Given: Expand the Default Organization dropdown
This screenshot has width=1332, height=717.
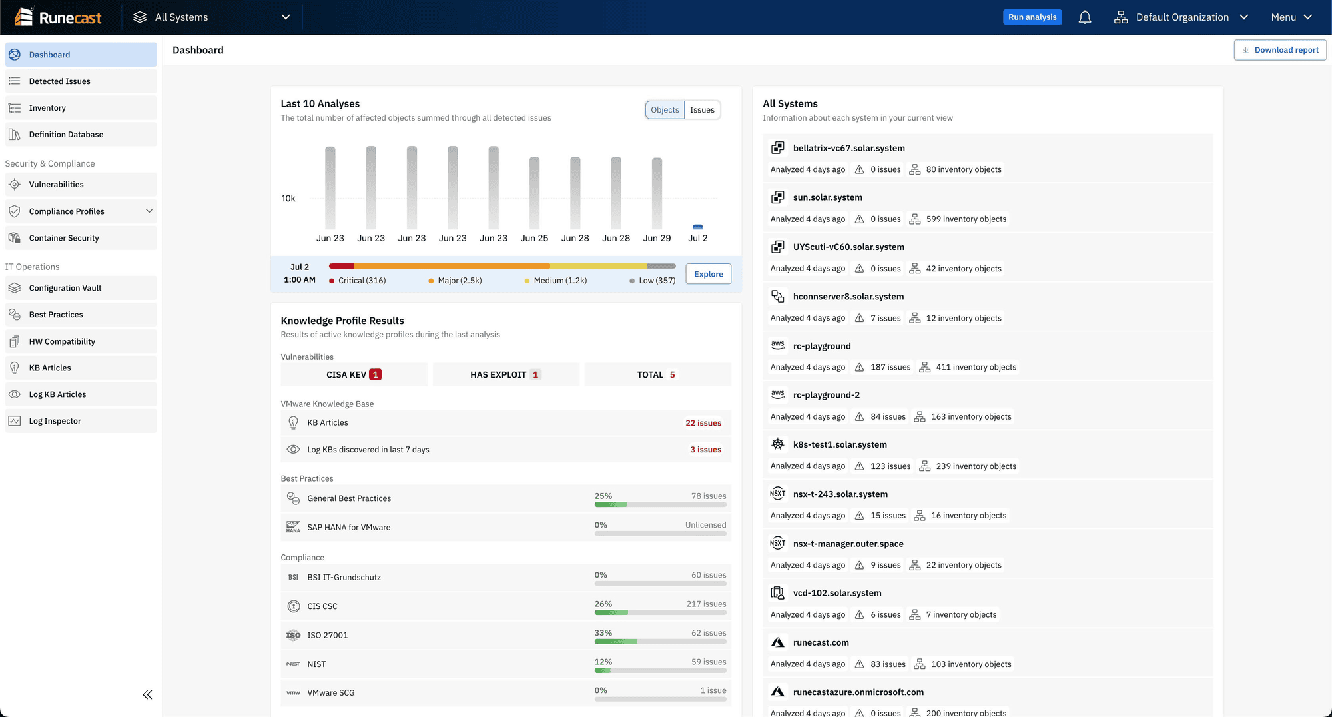Looking at the screenshot, I should (1181, 17).
